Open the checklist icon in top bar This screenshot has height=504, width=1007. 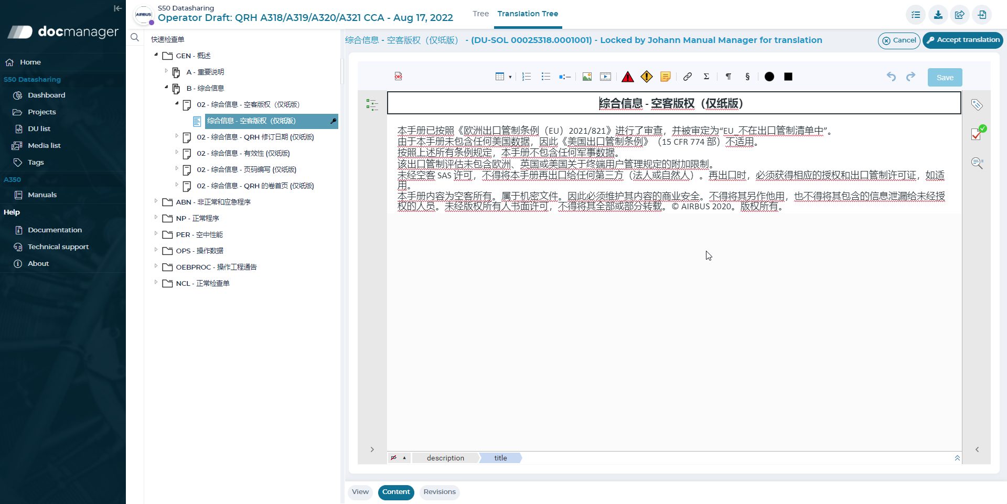click(x=916, y=15)
